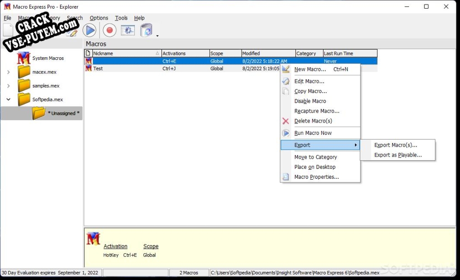
Task: Expand the macex.mex tree node
Action: [9, 72]
